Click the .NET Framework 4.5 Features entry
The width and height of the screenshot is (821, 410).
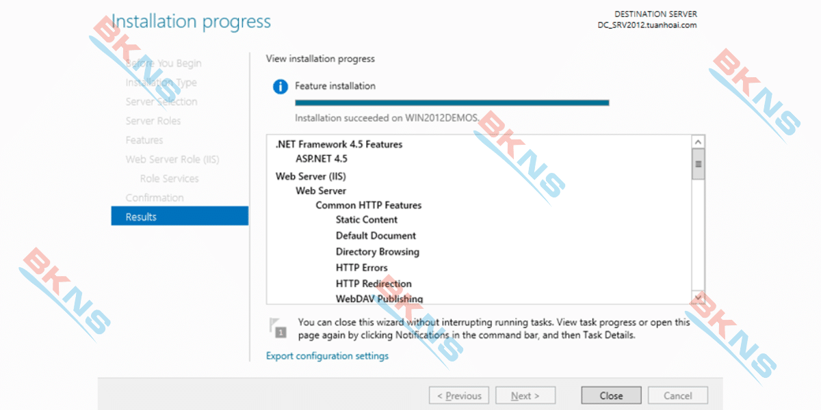pyautogui.click(x=339, y=144)
